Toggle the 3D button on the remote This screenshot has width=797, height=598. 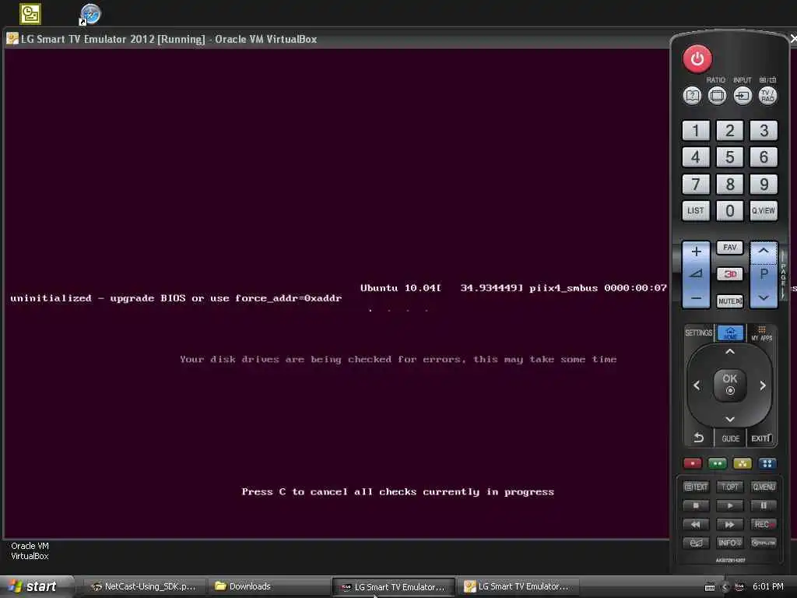(x=729, y=274)
